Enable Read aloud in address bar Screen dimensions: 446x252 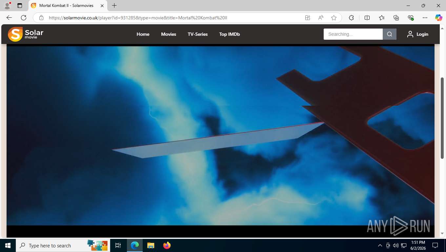pyautogui.click(x=321, y=18)
